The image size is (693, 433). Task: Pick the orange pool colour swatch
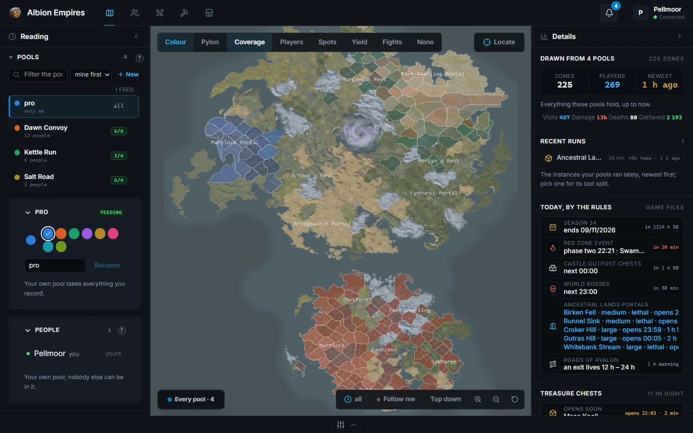pos(61,234)
